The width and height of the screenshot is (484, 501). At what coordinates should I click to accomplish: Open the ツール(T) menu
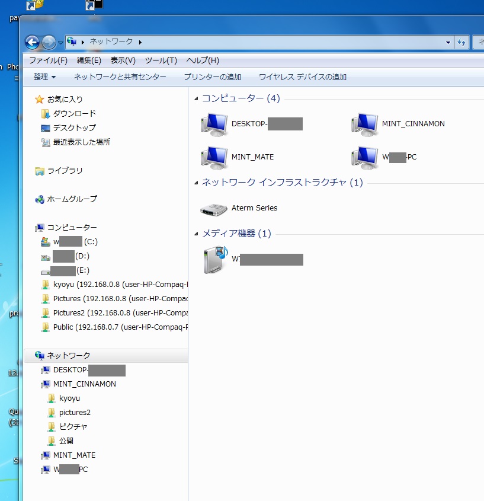point(161,60)
